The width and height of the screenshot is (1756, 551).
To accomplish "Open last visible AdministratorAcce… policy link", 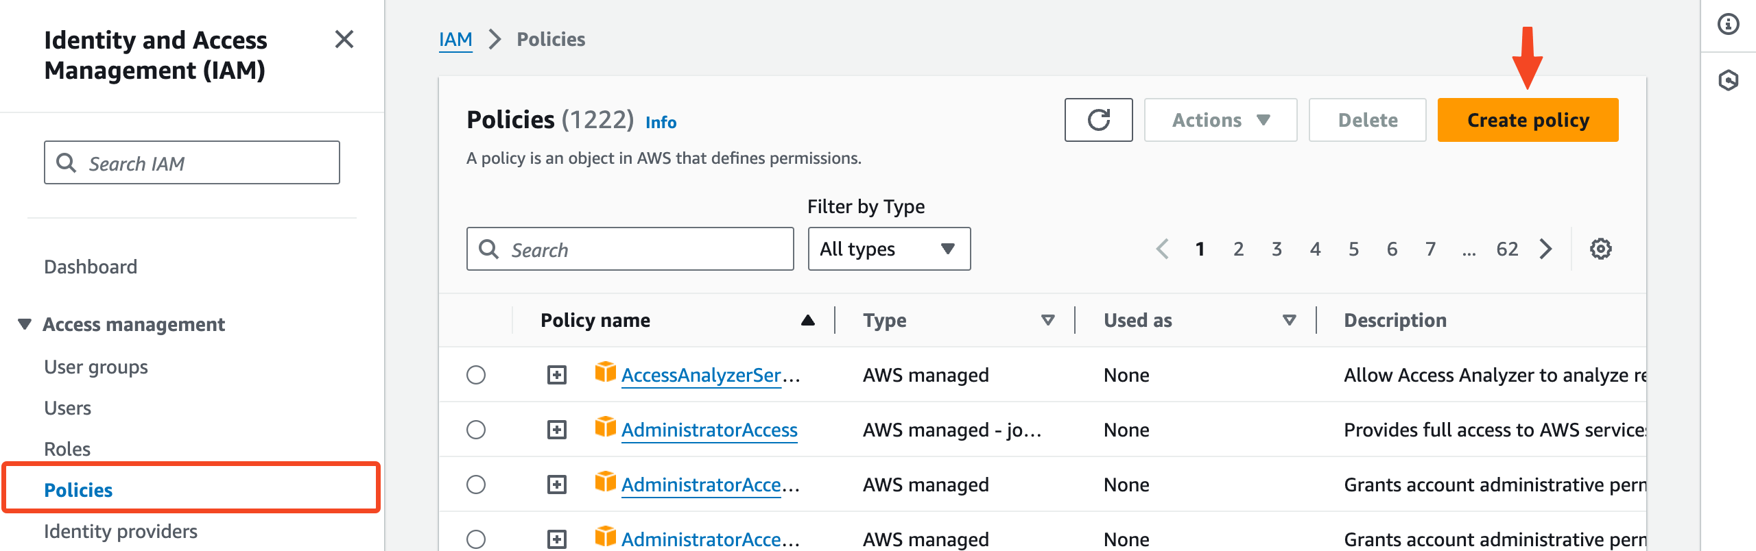I will click(x=711, y=539).
